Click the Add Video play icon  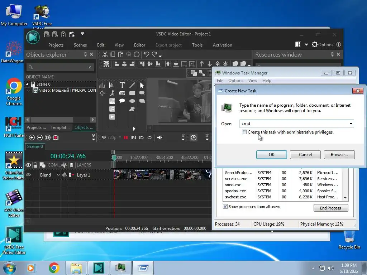[x=112, y=117]
